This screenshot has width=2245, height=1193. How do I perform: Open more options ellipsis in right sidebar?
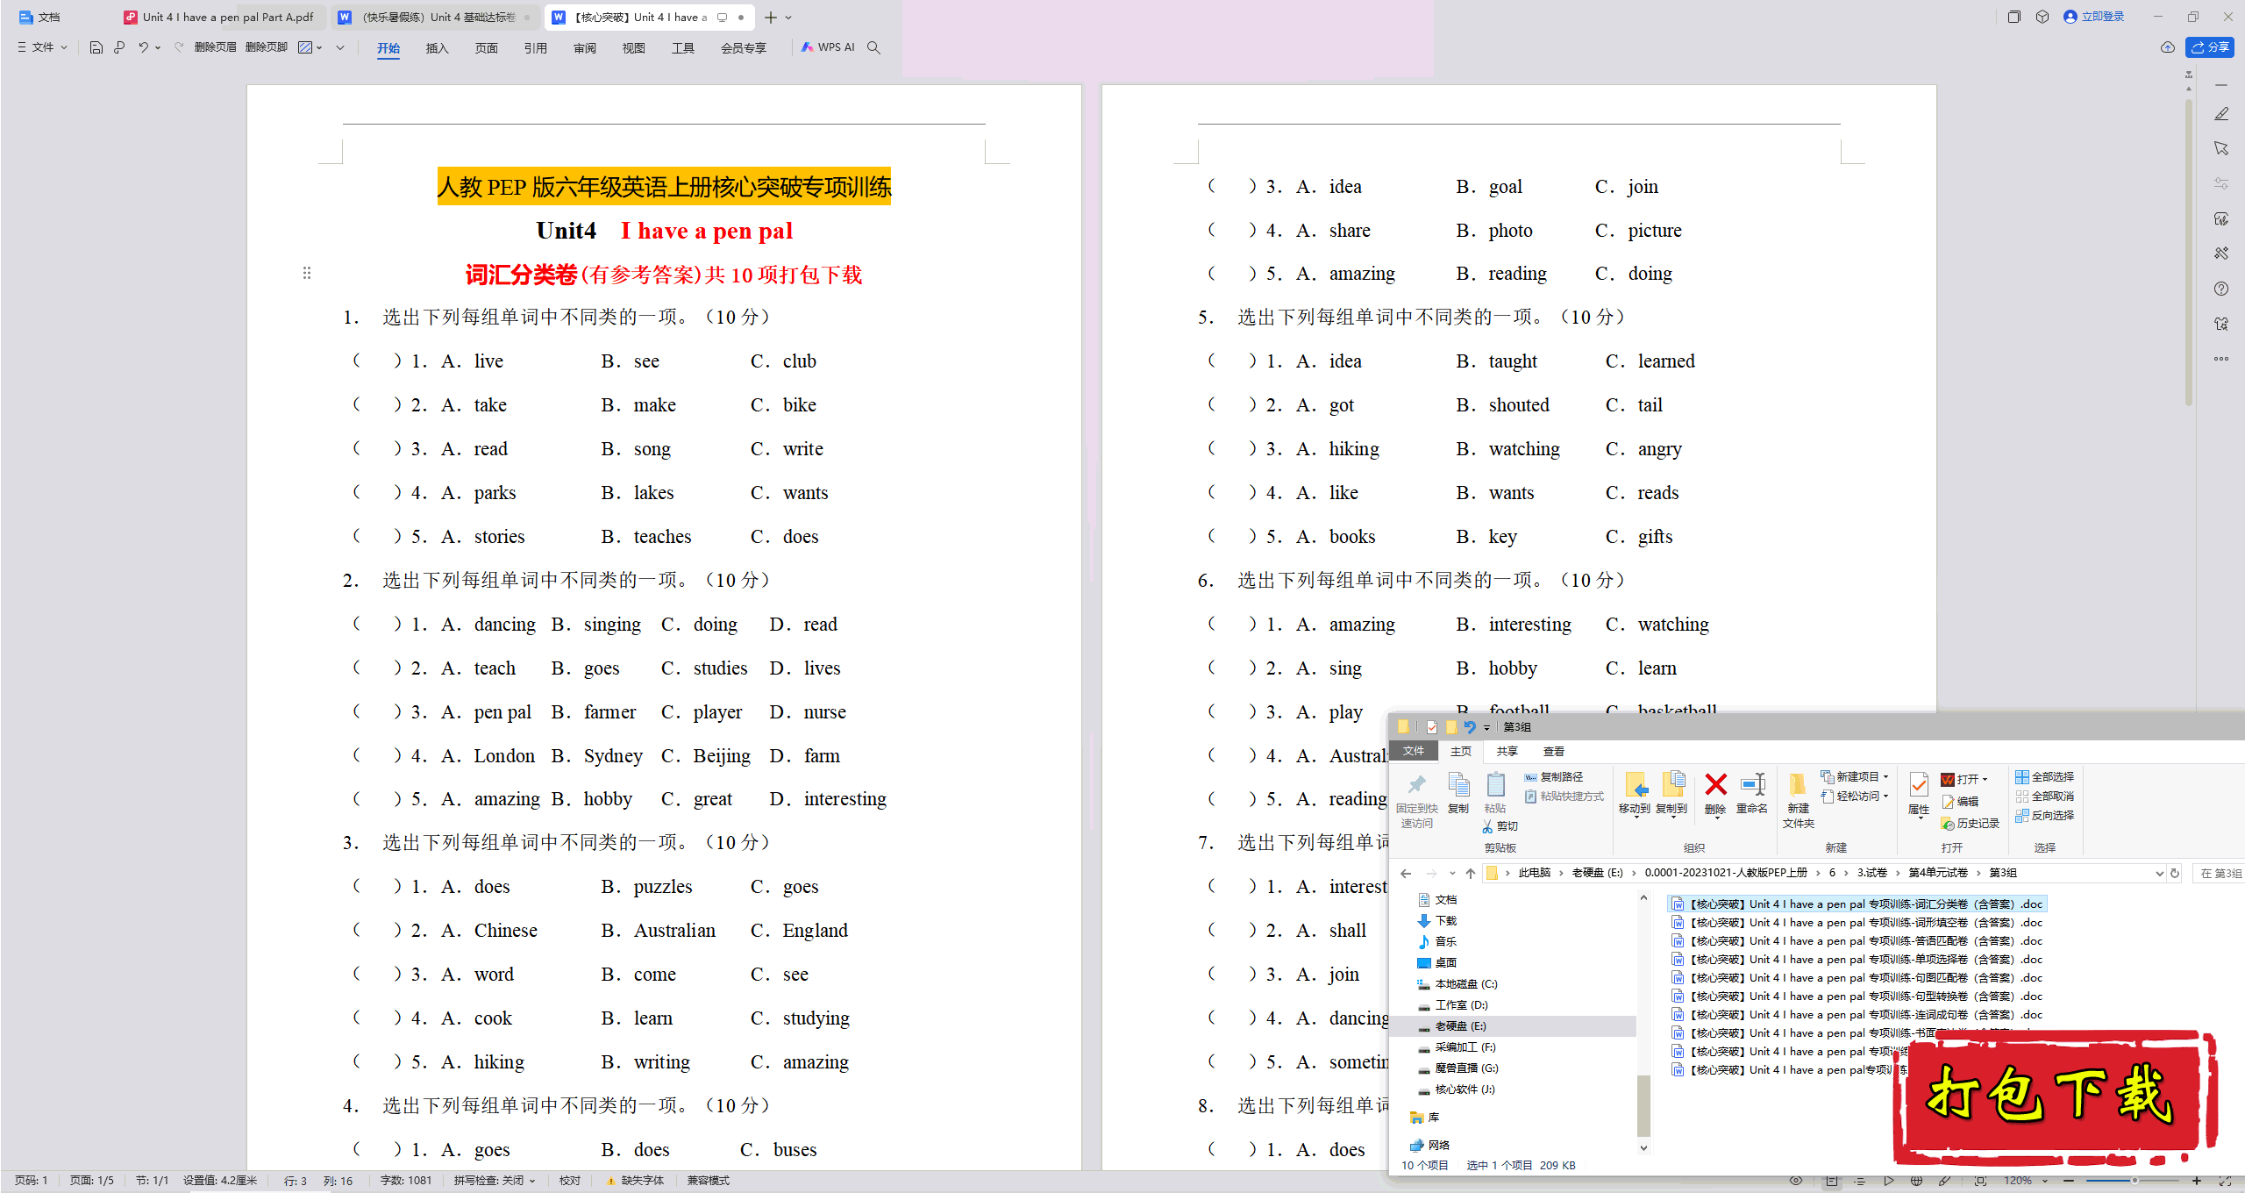coord(2221,359)
